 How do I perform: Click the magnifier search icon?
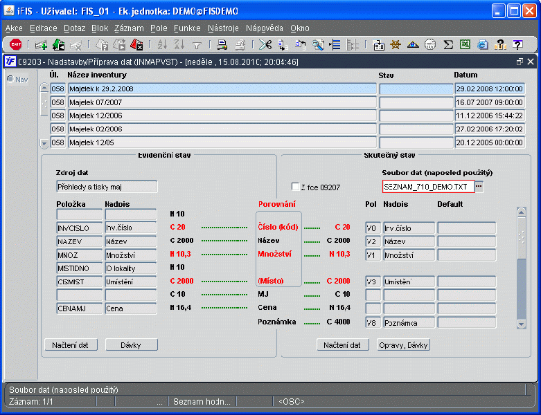317,45
